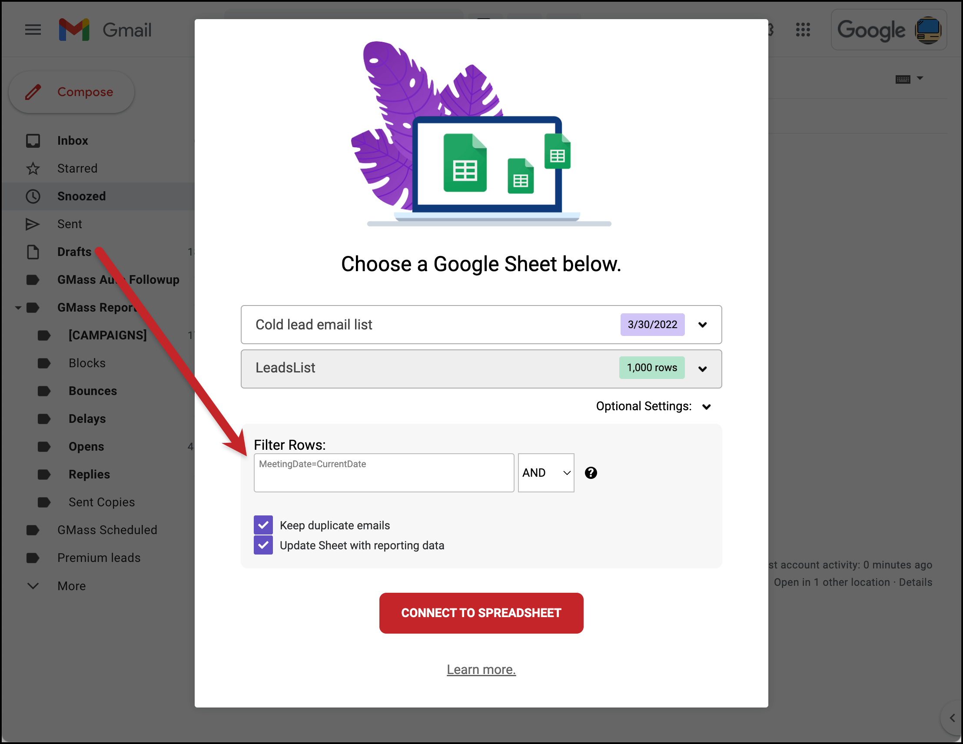
Task: Click the Sent paper-plane icon
Action: pyautogui.click(x=33, y=224)
